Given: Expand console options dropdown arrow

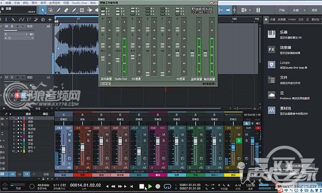Looking at the screenshot, I should (x=7, y=118).
